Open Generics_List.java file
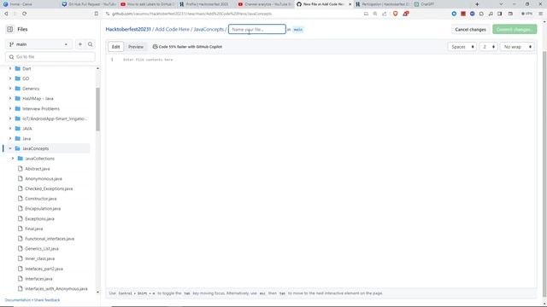Image resolution: width=547 pixels, height=307 pixels. 42,249
